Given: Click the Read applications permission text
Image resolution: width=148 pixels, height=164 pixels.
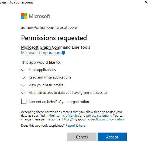Looking at the screenshot, I should coord(42,70).
